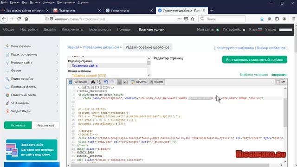Expand Поиск по сайту sidebar item
This screenshot has width=297, height=167.
tap(32, 79)
